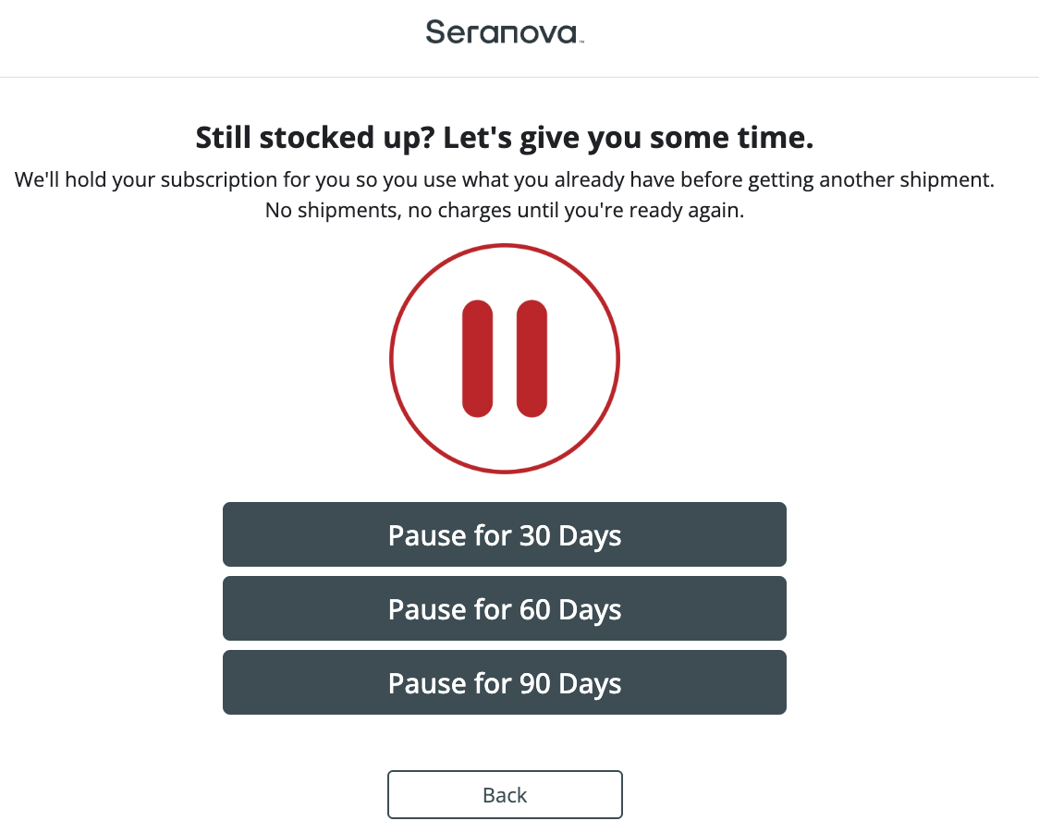Click the "60 Days" text in the middle button

pos(570,609)
